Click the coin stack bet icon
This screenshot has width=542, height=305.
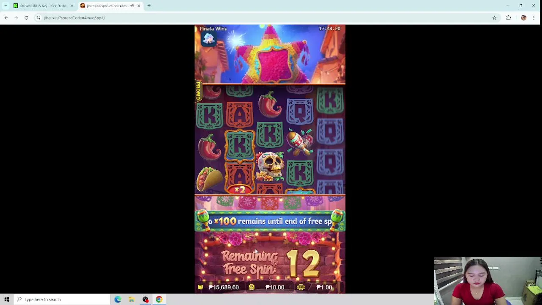[x=252, y=287]
